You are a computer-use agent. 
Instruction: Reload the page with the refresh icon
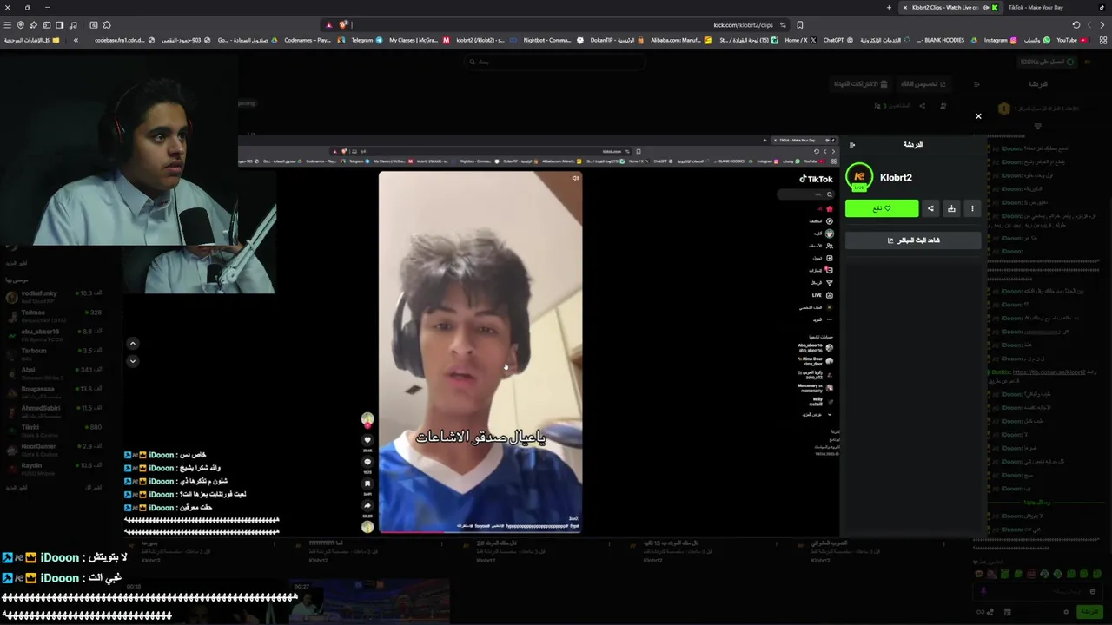[x=1076, y=25]
